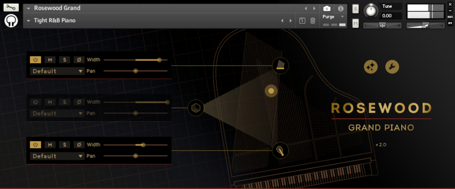Open the sparkle effects page icon
The width and height of the screenshot is (455, 189).
[x=370, y=67]
